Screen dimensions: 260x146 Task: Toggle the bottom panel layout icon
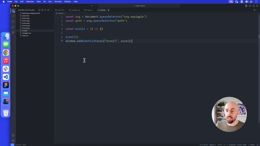click(250, 6)
